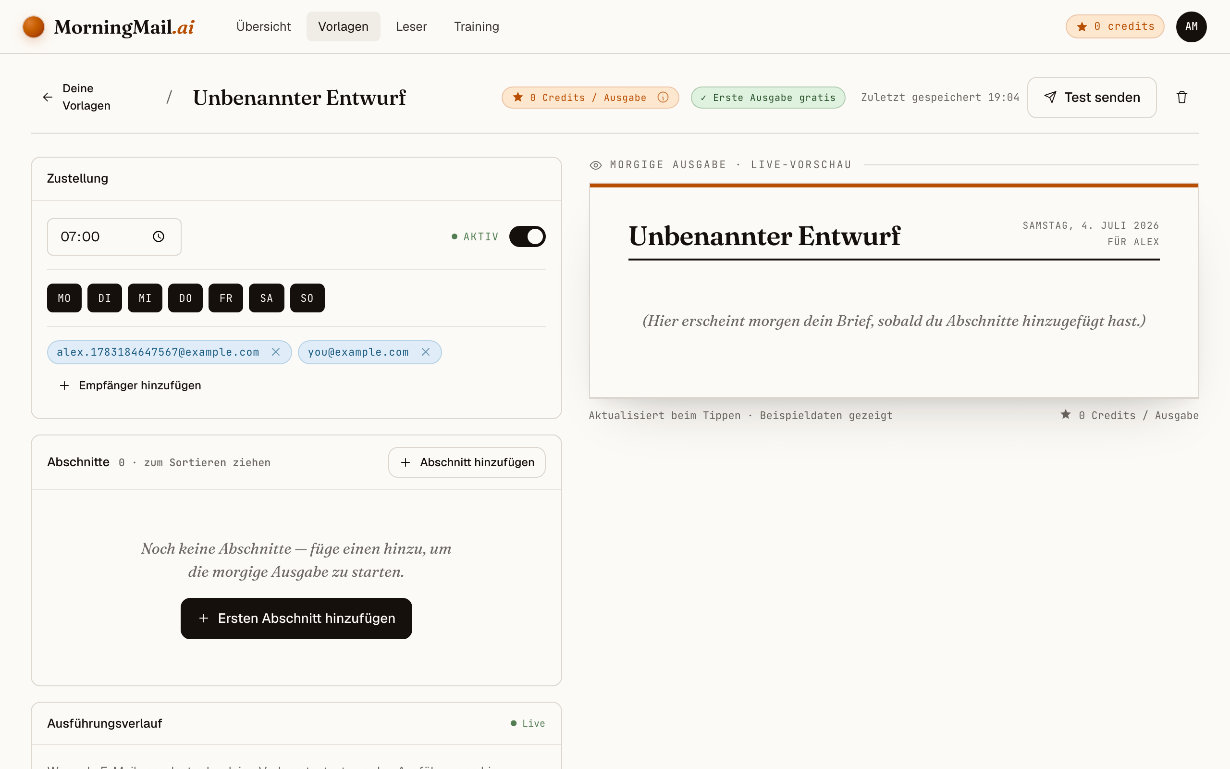Toggle the DI weekday button
The image size is (1230, 769).
pos(105,298)
